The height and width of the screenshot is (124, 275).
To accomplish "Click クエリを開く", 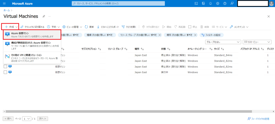I will 129,27.
